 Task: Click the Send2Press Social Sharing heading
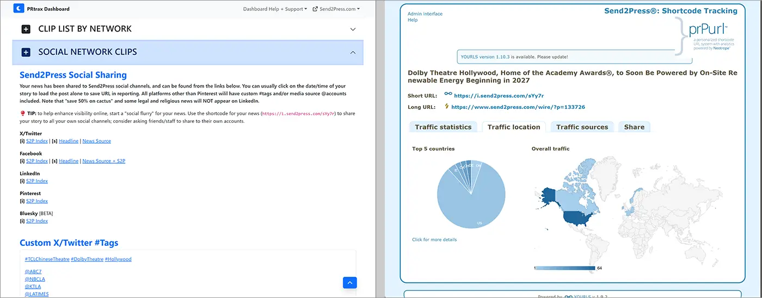pyautogui.click(x=73, y=75)
